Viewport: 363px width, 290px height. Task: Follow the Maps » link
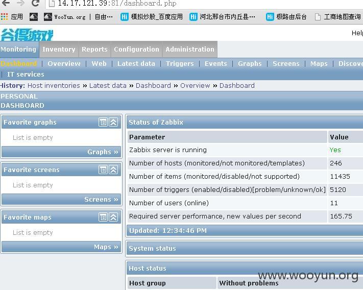pyautogui.click(x=106, y=247)
